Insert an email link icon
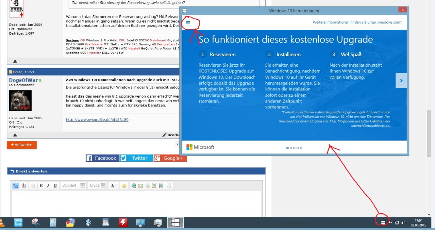This screenshot has width=435, height=230. point(140,186)
